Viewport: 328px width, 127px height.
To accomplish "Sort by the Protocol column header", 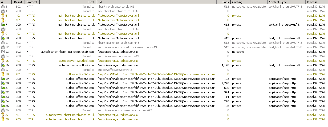I will coord(32,2).
